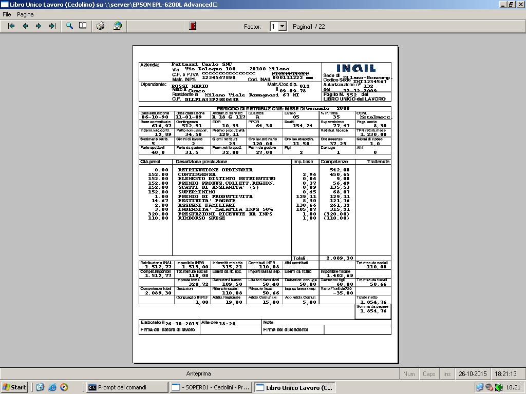
Task: Click the network connection tray icon
Action: click(x=480, y=388)
